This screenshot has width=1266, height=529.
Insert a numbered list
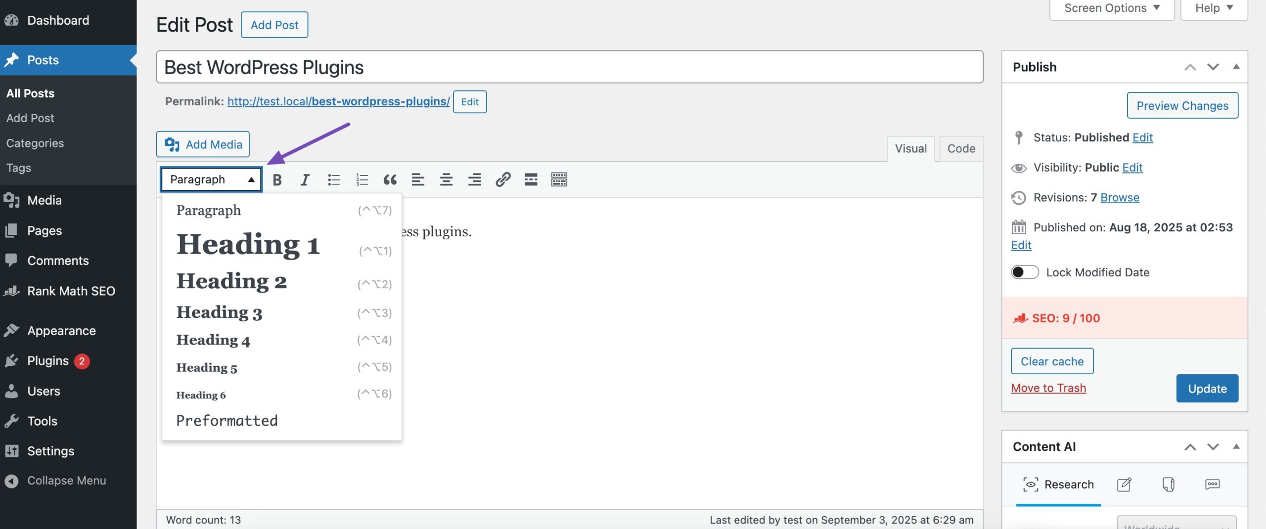(x=362, y=179)
